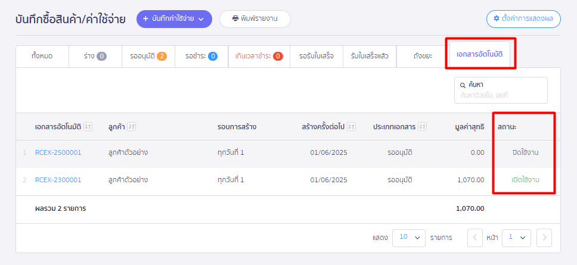Switch to รับใบเสร็จแล้ว tab
This screenshot has width=577, height=265.
click(370, 57)
